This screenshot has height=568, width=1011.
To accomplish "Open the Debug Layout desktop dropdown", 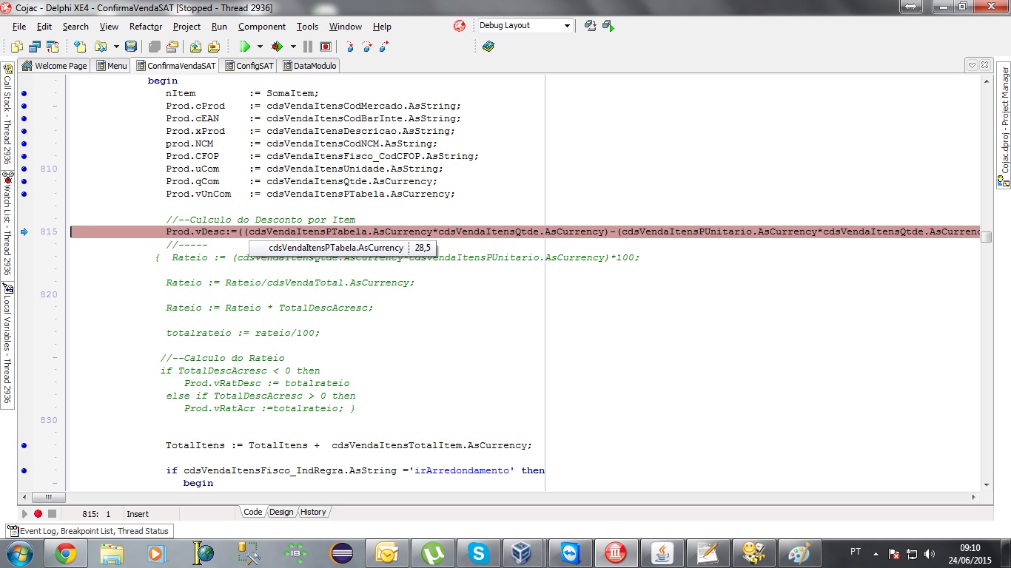I will (x=567, y=26).
